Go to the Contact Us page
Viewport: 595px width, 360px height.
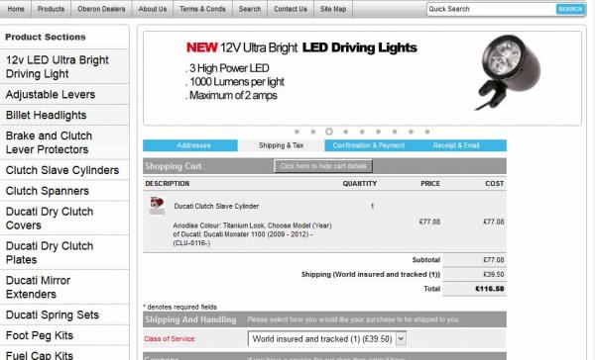pos(291,9)
